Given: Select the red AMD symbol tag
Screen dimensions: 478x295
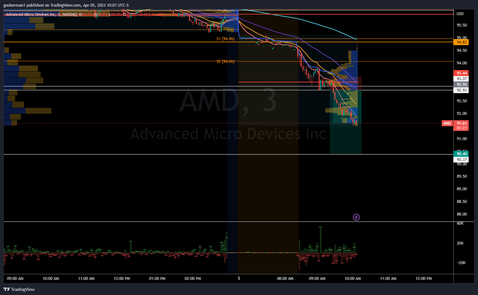Looking at the screenshot, I should pyautogui.click(x=447, y=123).
